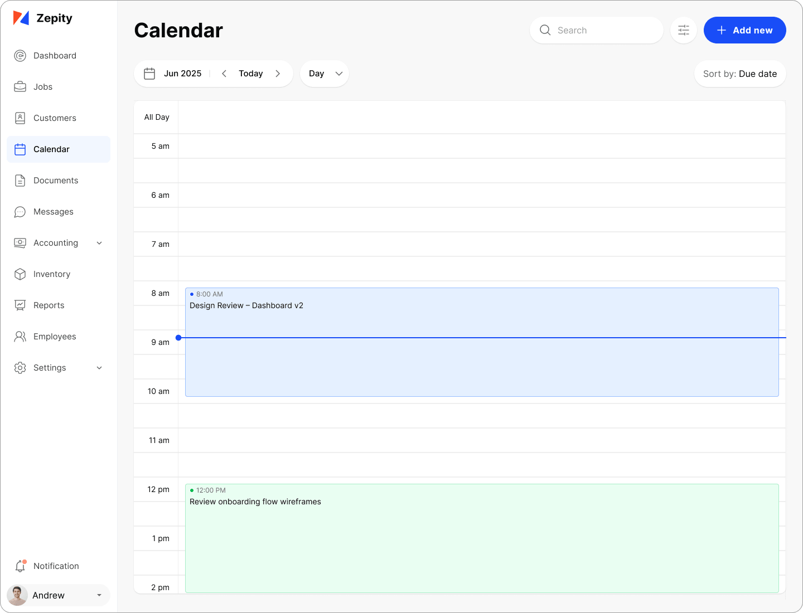Click the Messages chat bubble icon
Viewport: 803px width, 613px height.
(x=20, y=212)
